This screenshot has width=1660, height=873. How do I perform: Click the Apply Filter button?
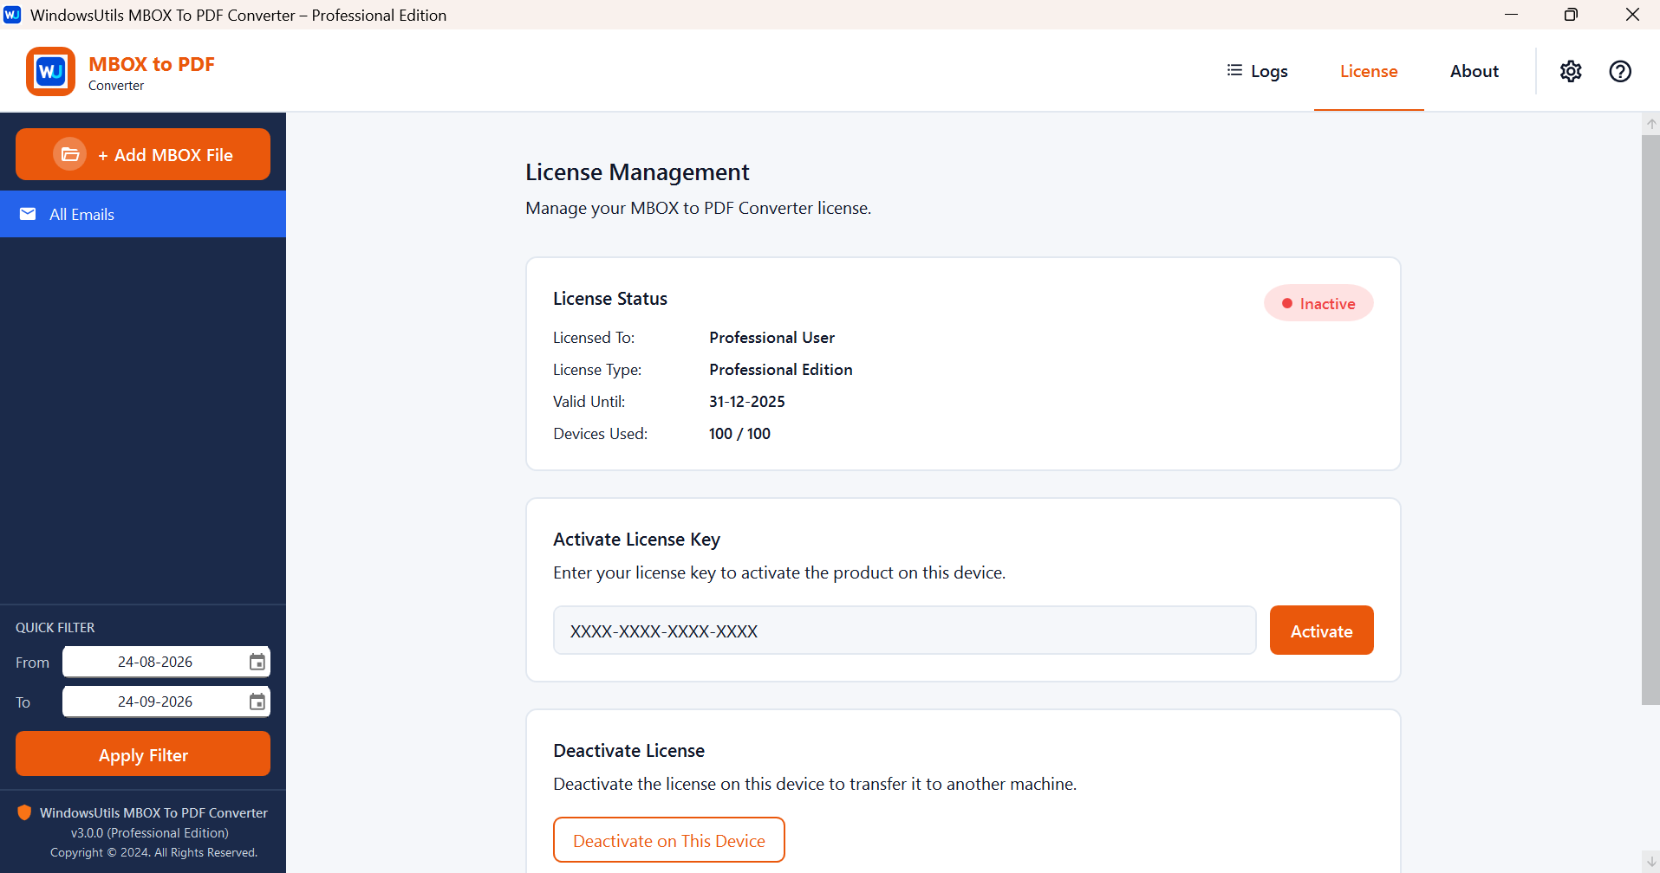(x=143, y=754)
